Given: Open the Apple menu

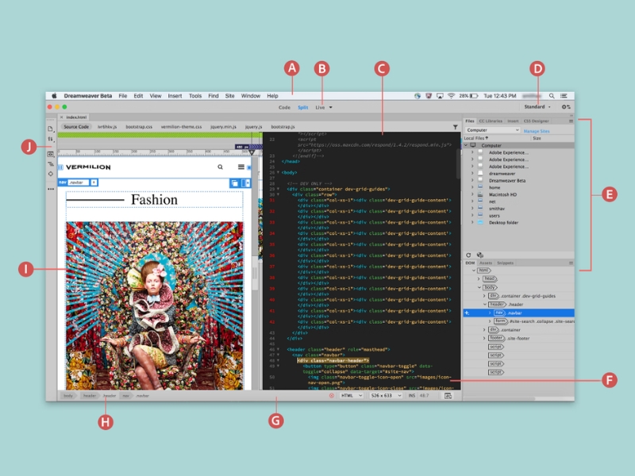Looking at the screenshot, I should (x=54, y=96).
